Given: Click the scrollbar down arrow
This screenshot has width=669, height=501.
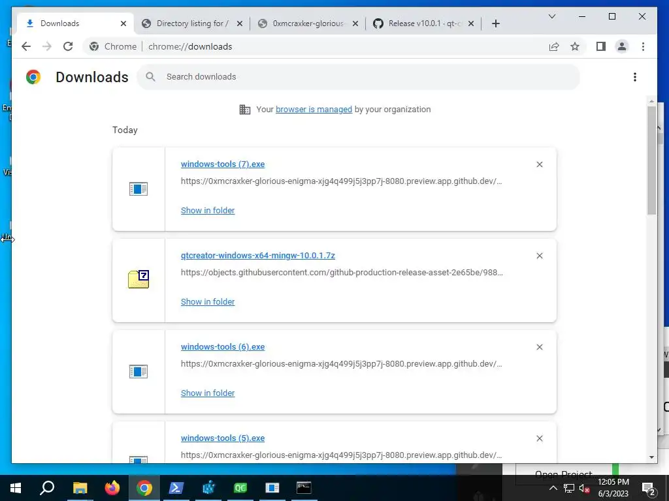Looking at the screenshot, I should (x=651, y=457).
